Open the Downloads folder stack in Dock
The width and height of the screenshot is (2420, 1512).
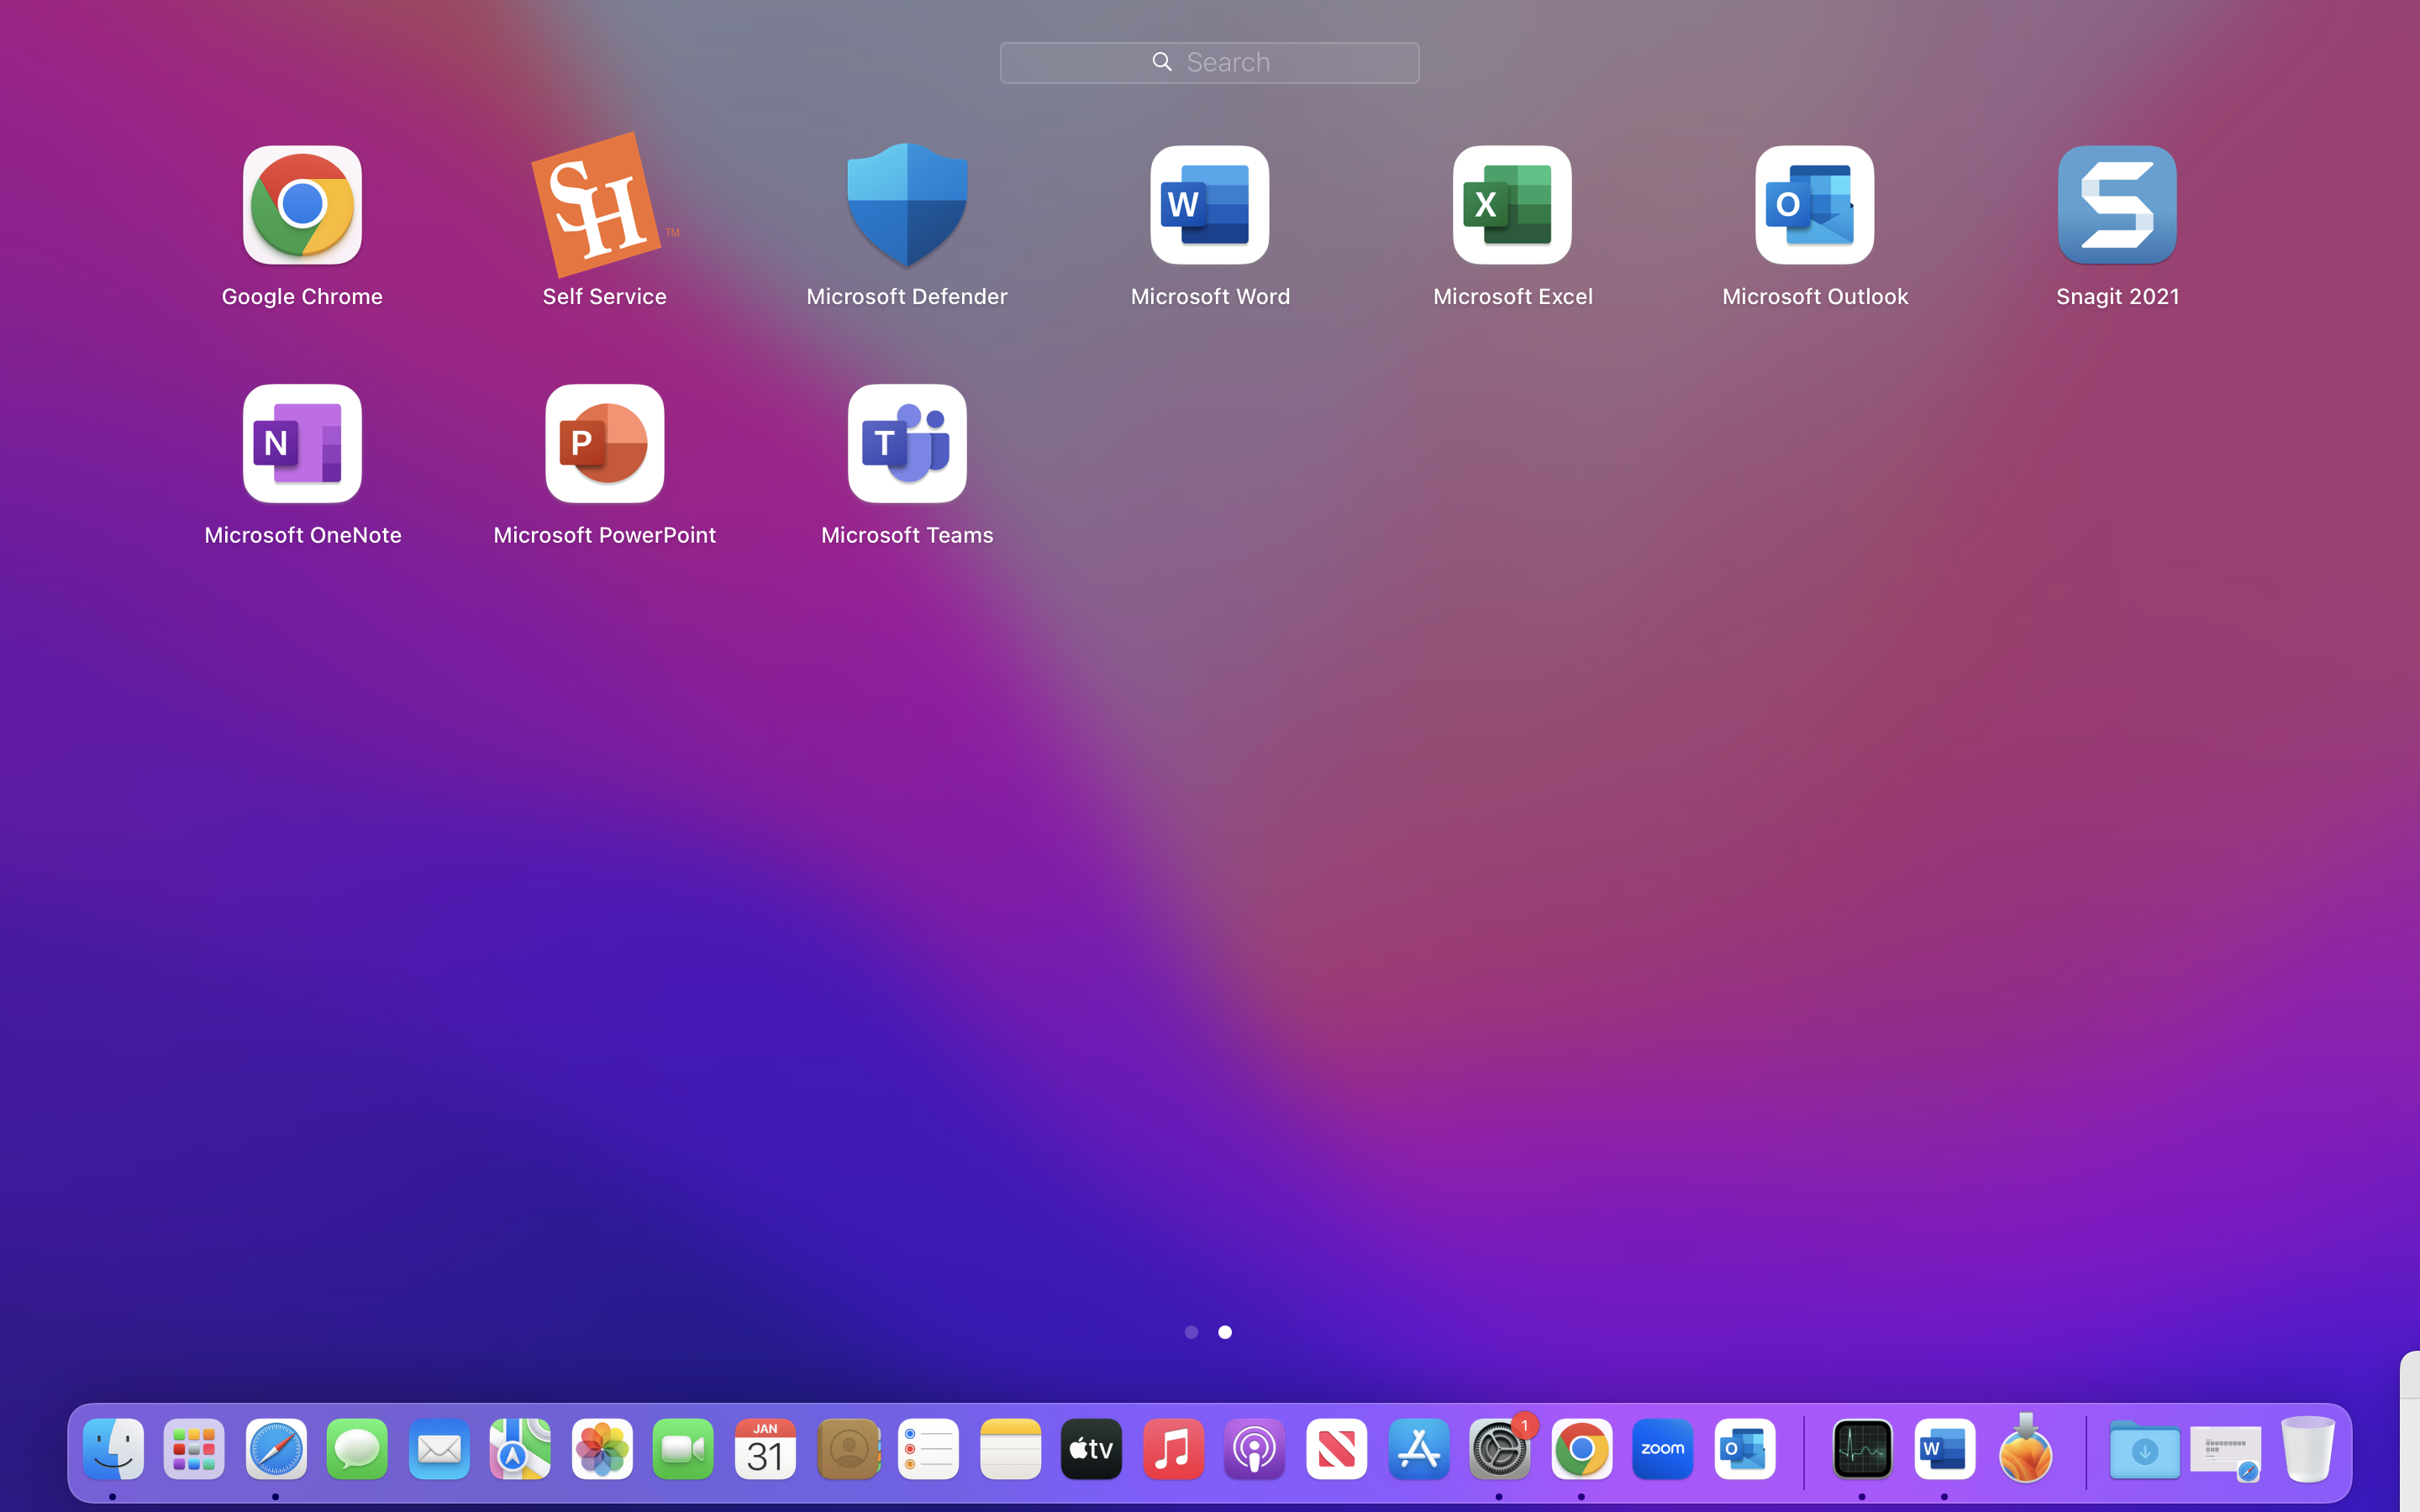(2144, 1450)
